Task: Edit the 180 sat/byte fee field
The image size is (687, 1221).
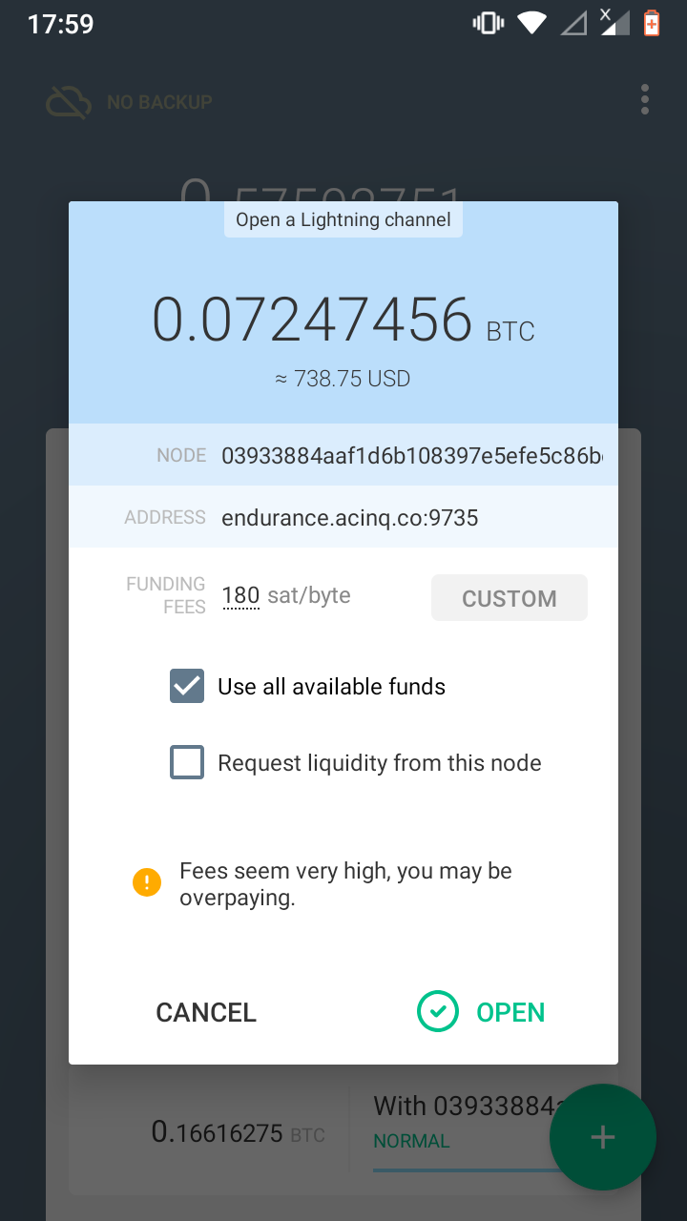Action: [x=239, y=594]
